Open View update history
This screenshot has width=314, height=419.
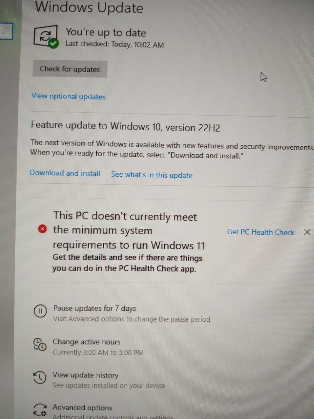[85, 375]
